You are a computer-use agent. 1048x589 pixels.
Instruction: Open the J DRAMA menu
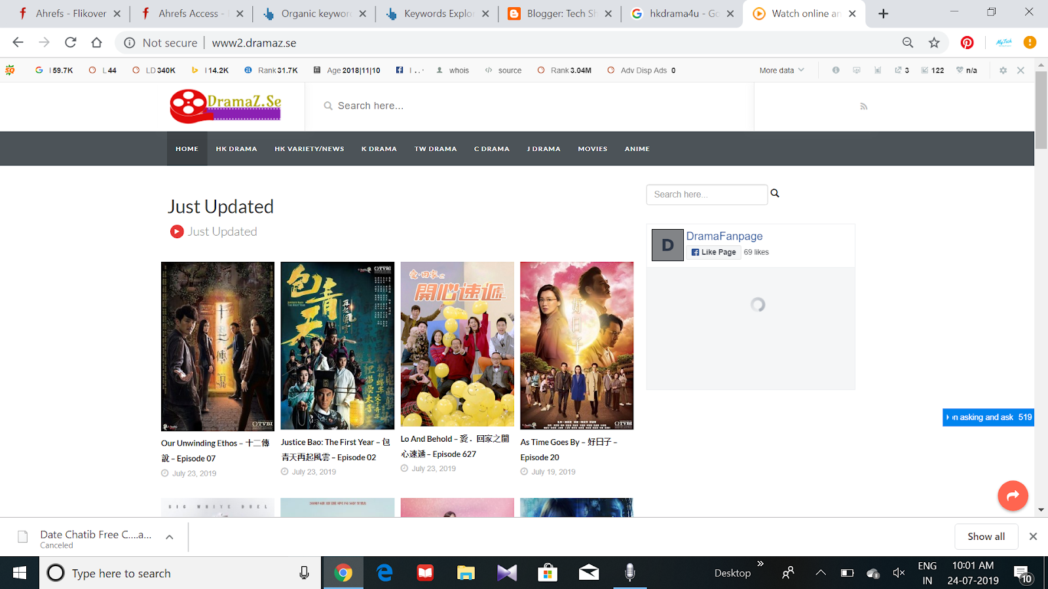544,149
